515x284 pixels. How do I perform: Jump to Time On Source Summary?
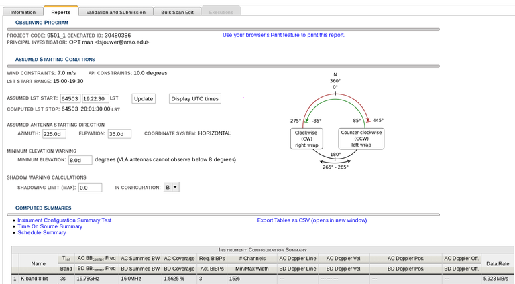[x=50, y=226]
